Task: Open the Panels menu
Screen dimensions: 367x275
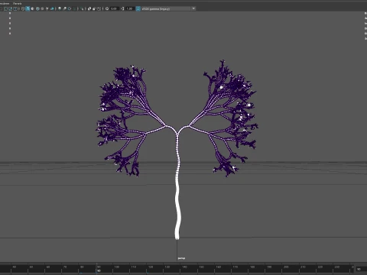Action: click(x=18, y=4)
